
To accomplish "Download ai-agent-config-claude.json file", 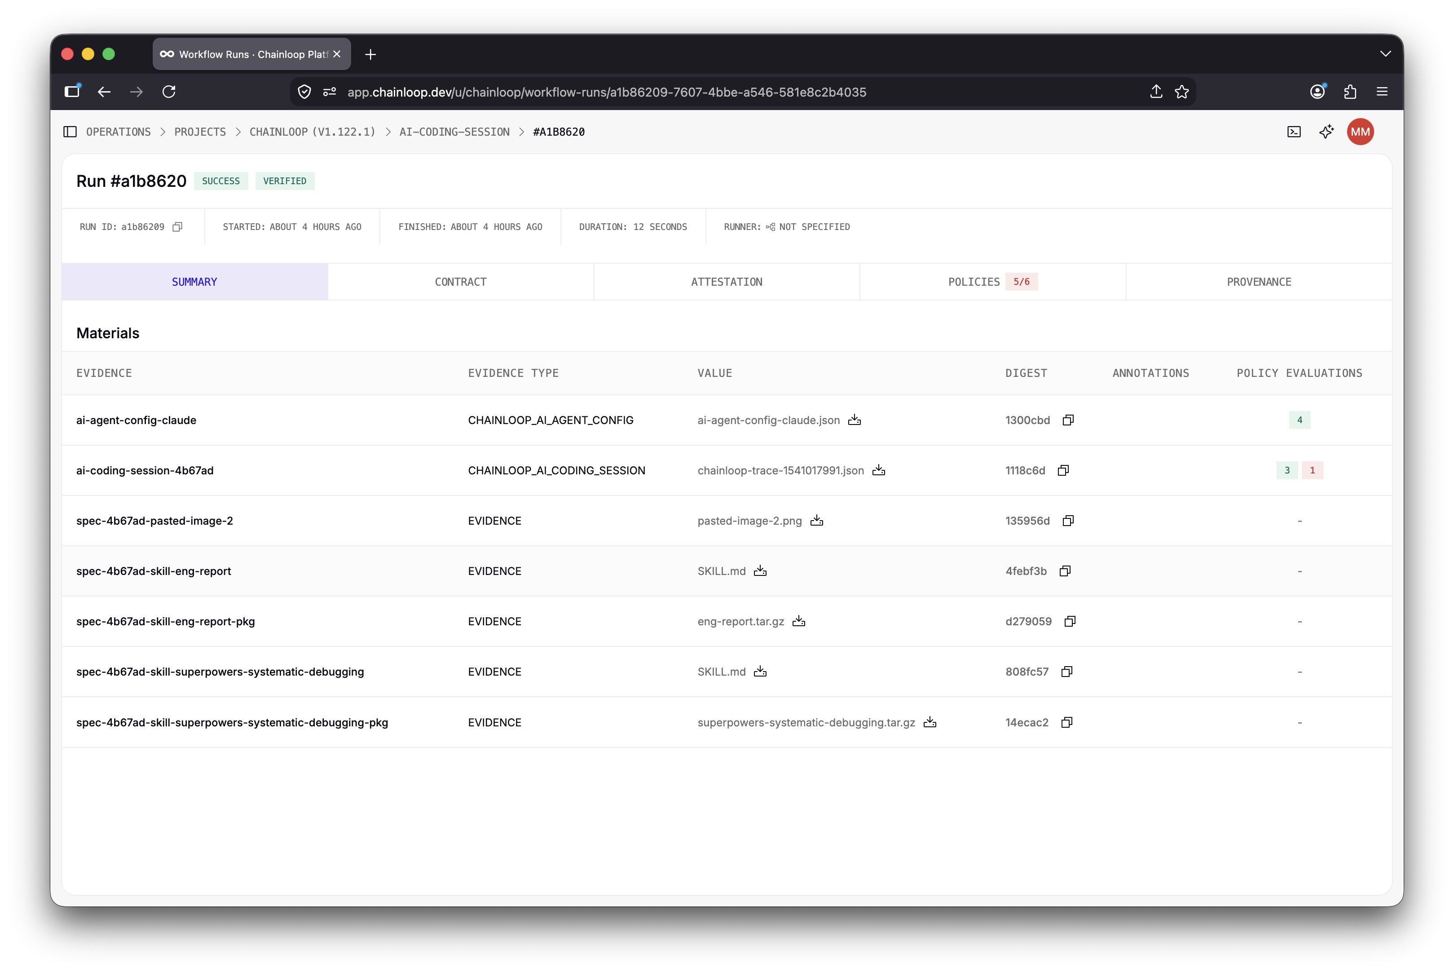I will pyautogui.click(x=854, y=420).
